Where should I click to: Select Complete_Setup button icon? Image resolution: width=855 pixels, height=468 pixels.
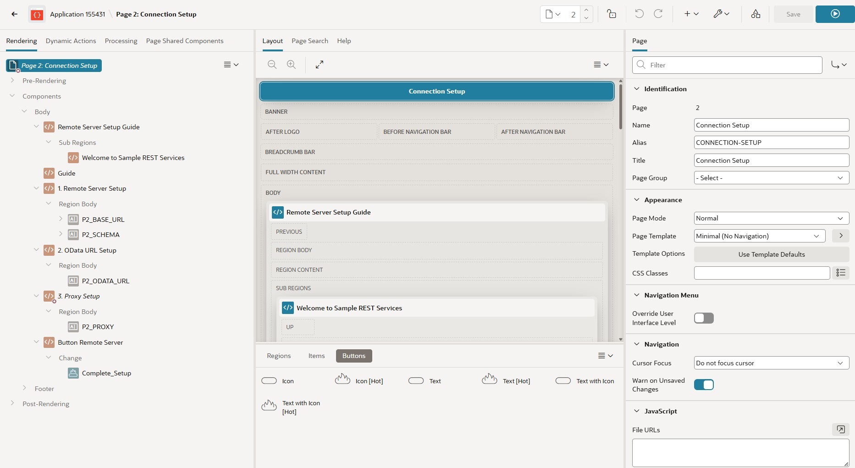click(73, 373)
